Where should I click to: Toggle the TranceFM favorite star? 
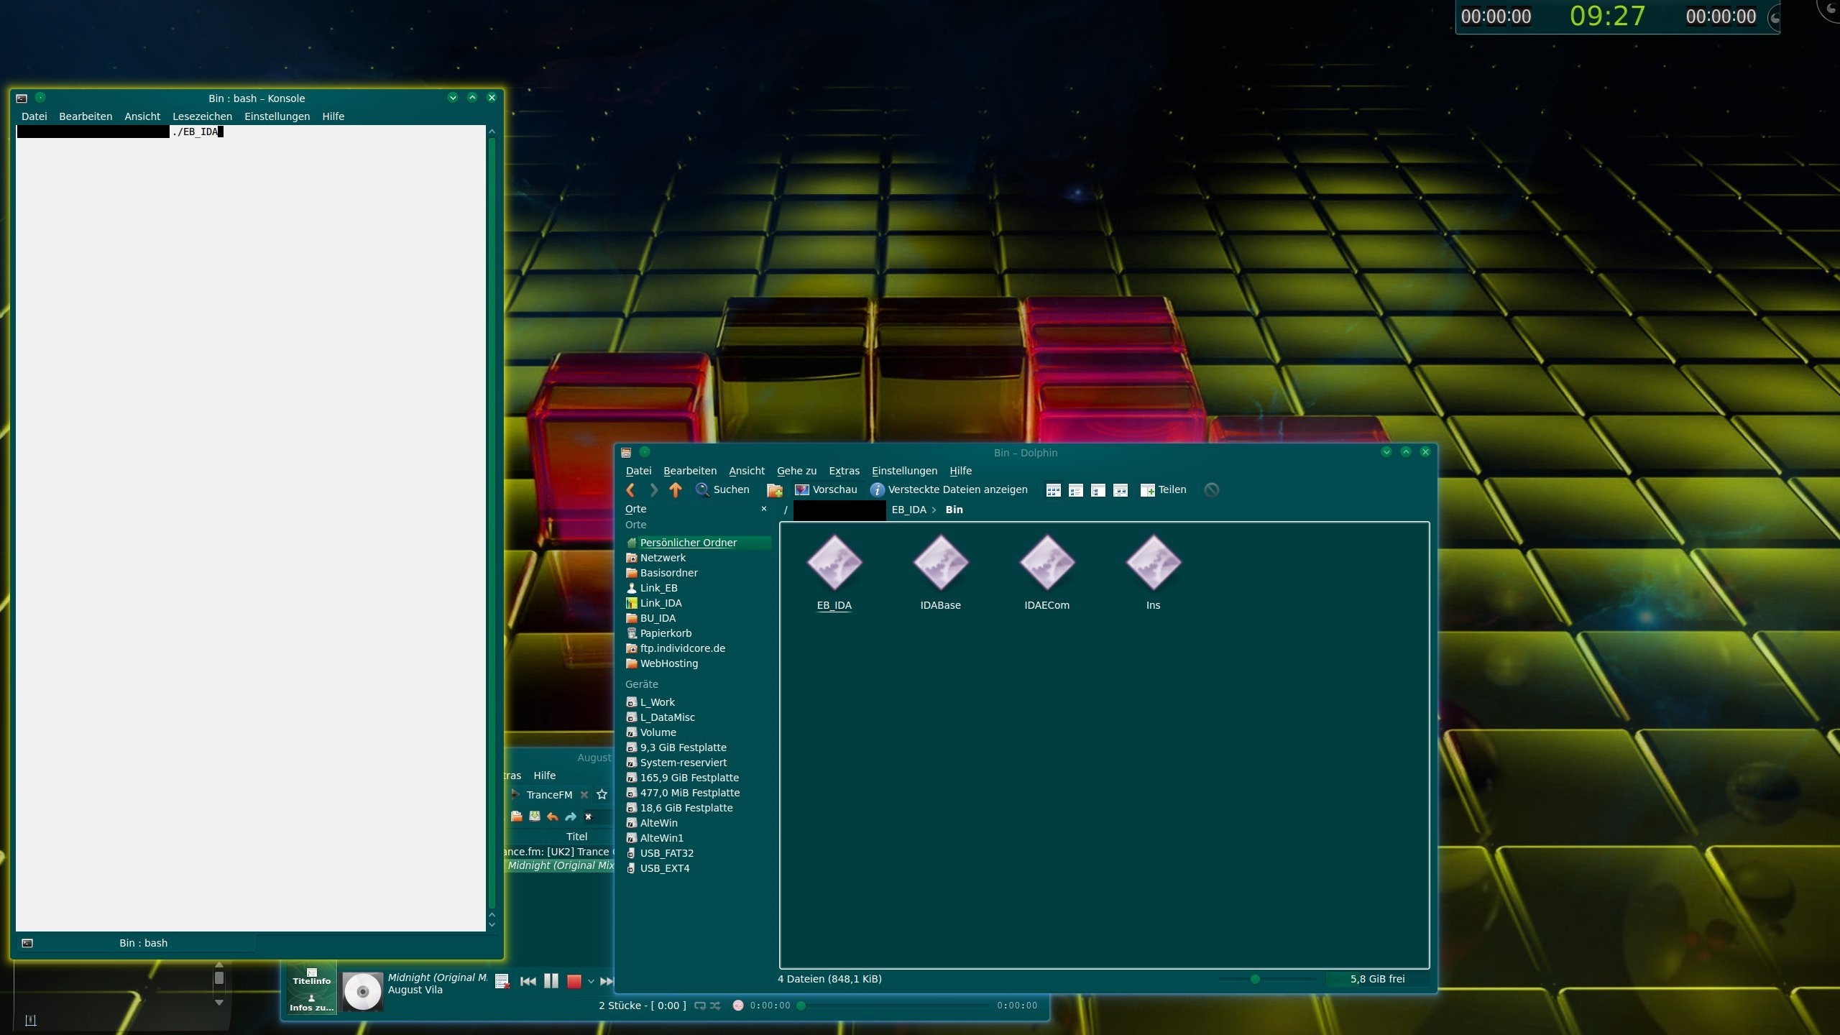click(602, 794)
